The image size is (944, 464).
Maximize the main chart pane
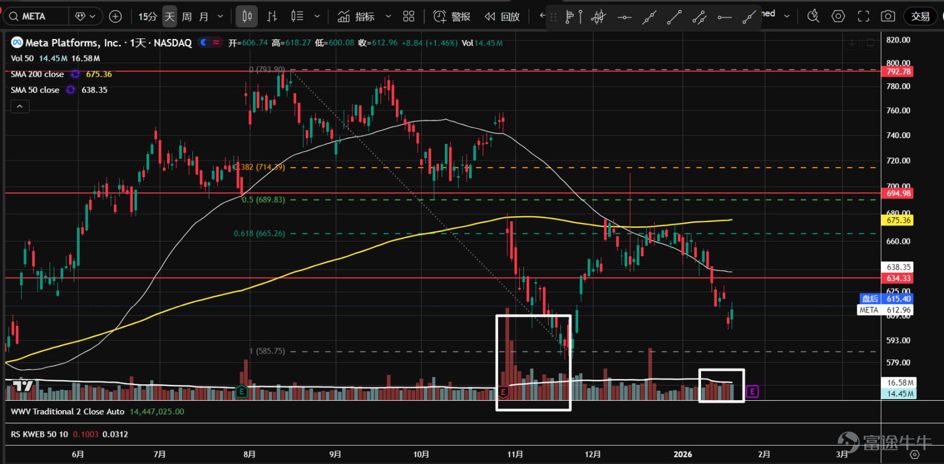(870, 43)
